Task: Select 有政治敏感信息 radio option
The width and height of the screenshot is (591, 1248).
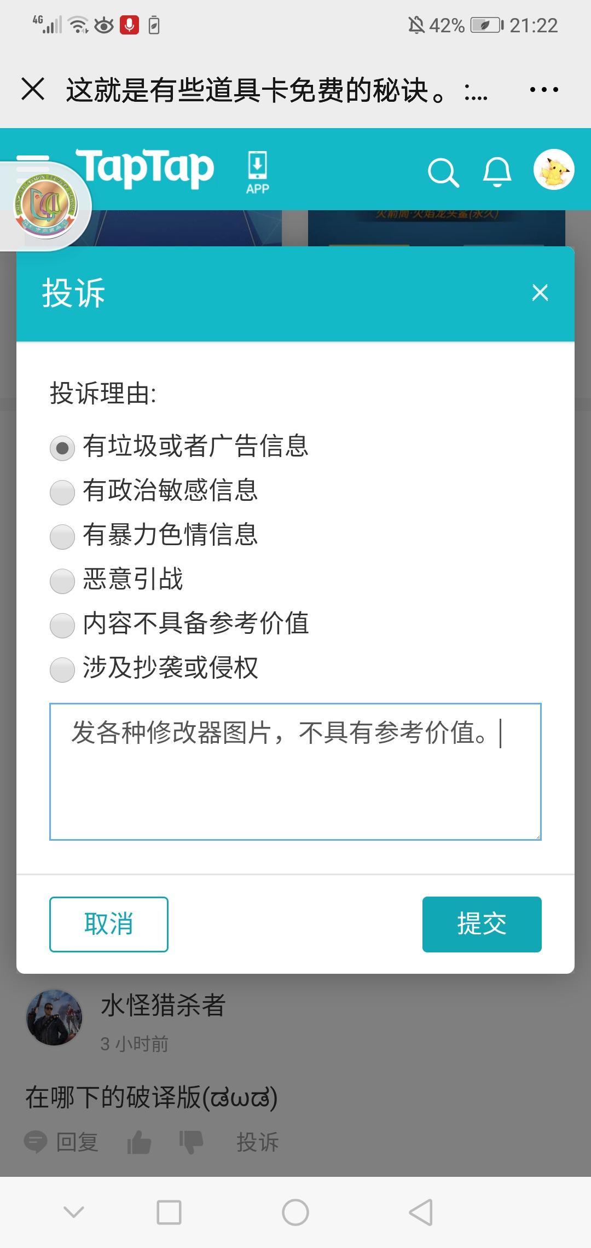Action: tap(62, 493)
